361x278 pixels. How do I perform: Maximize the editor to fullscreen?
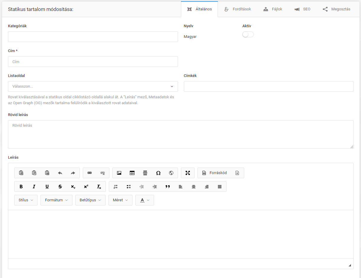[188, 173]
